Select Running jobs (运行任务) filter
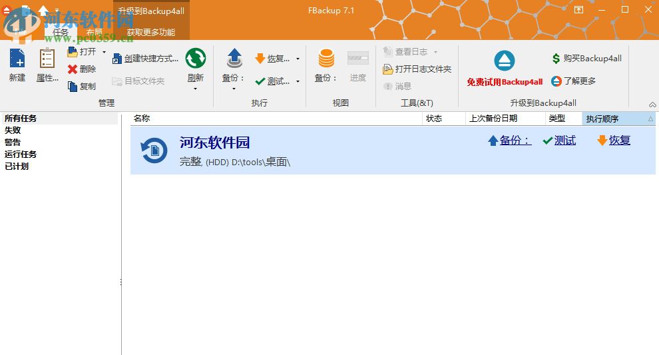The height and width of the screenshot is (355, 659). pos(21,154)
